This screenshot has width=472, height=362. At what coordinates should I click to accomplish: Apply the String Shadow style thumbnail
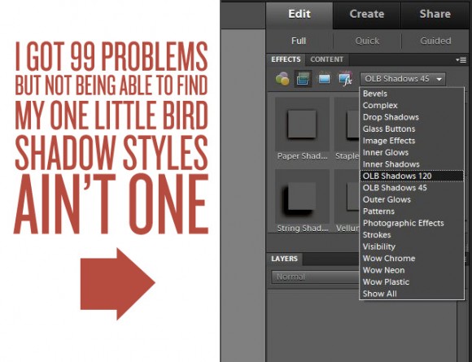coord(302,196)
